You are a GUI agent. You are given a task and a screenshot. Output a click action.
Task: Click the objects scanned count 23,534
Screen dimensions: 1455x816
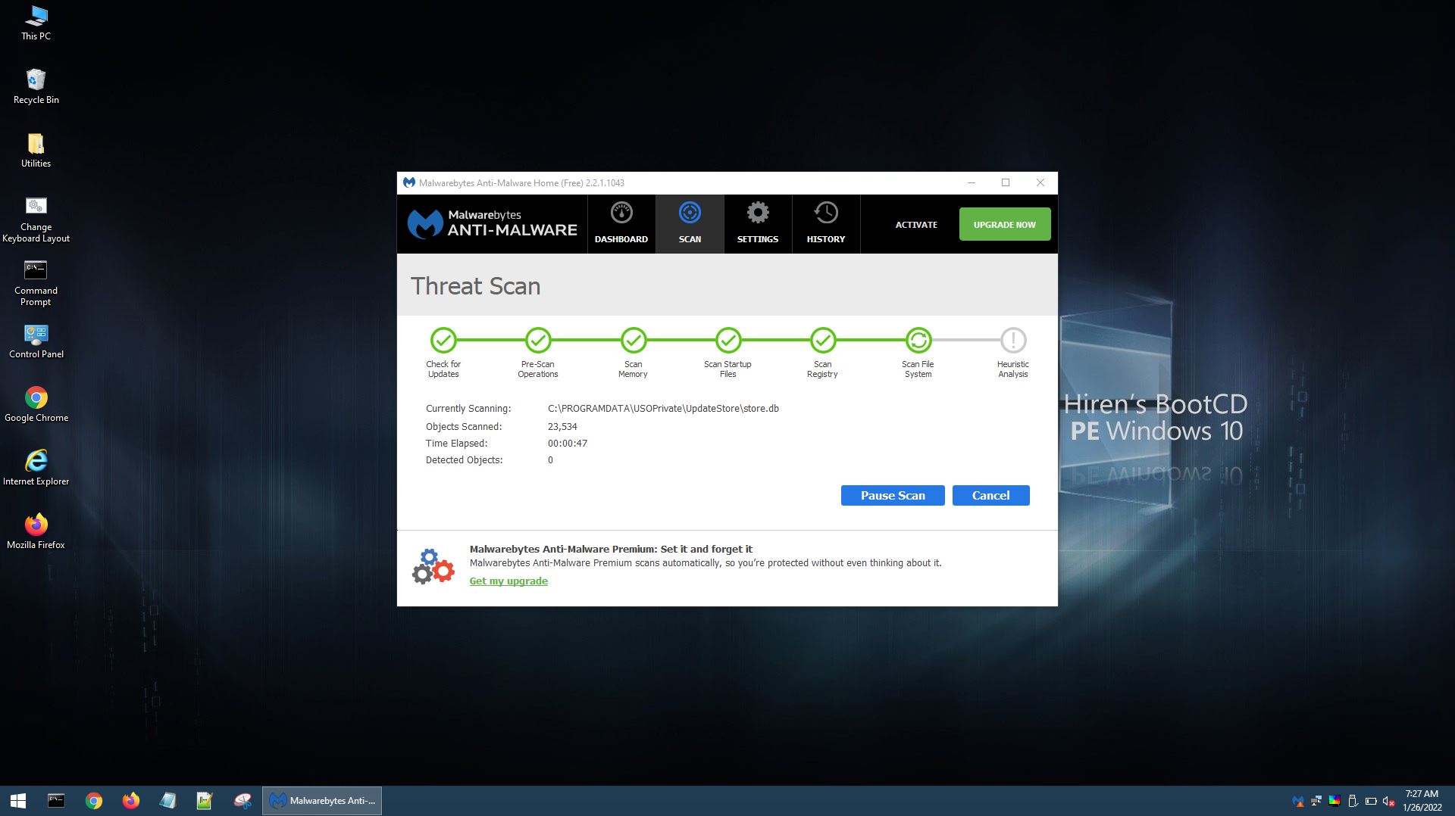coord(562,427)
